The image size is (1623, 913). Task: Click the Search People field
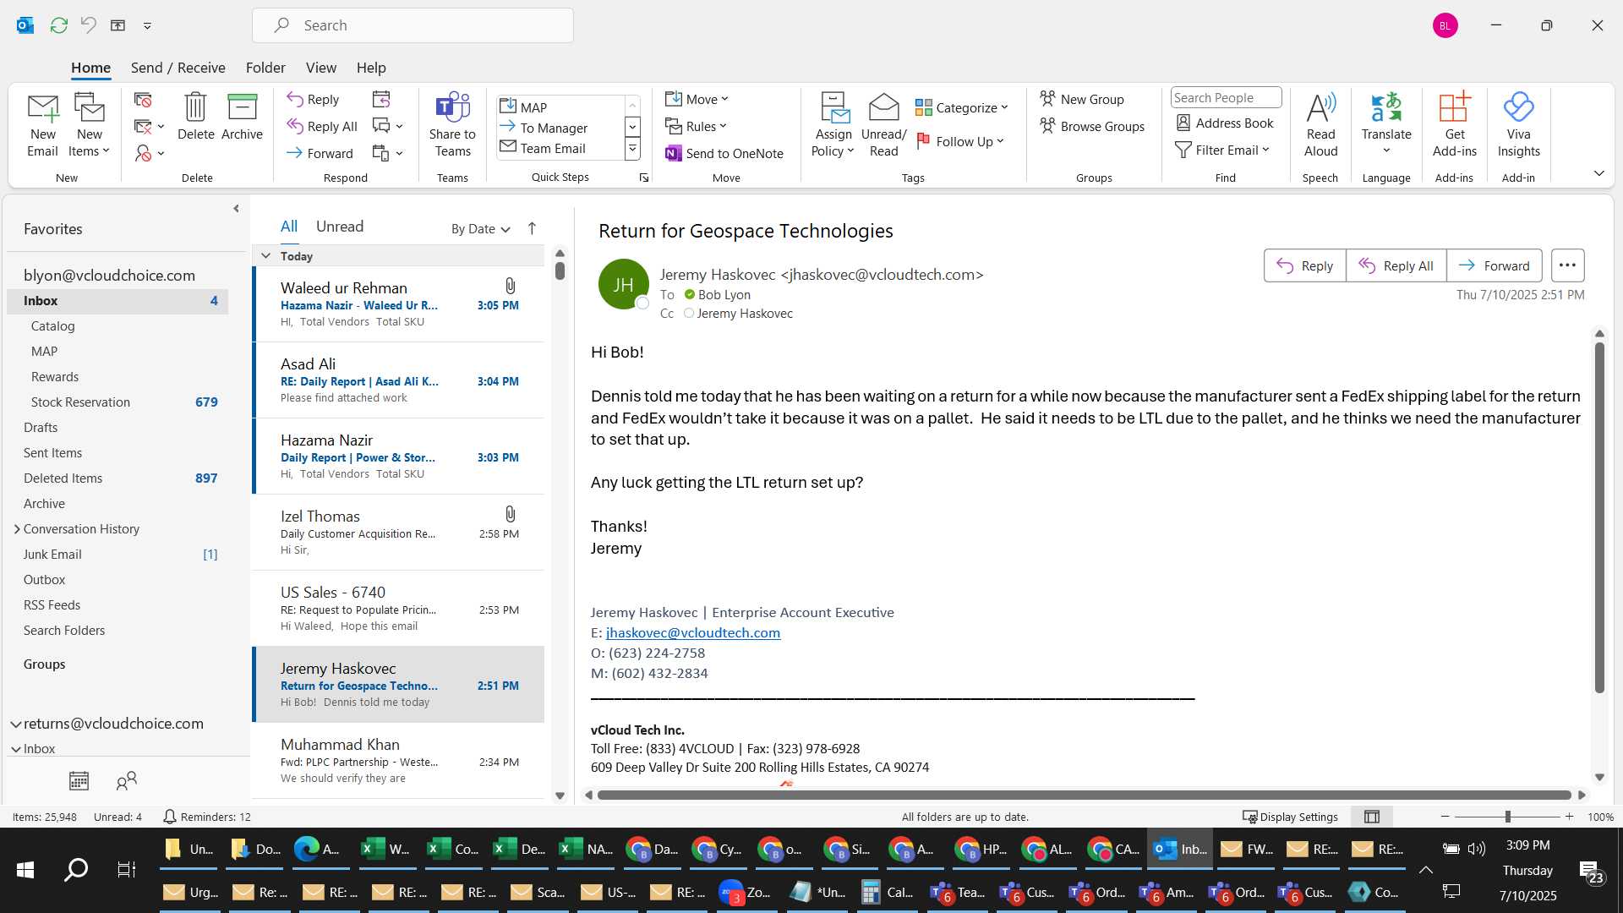tap(1226, 98)
